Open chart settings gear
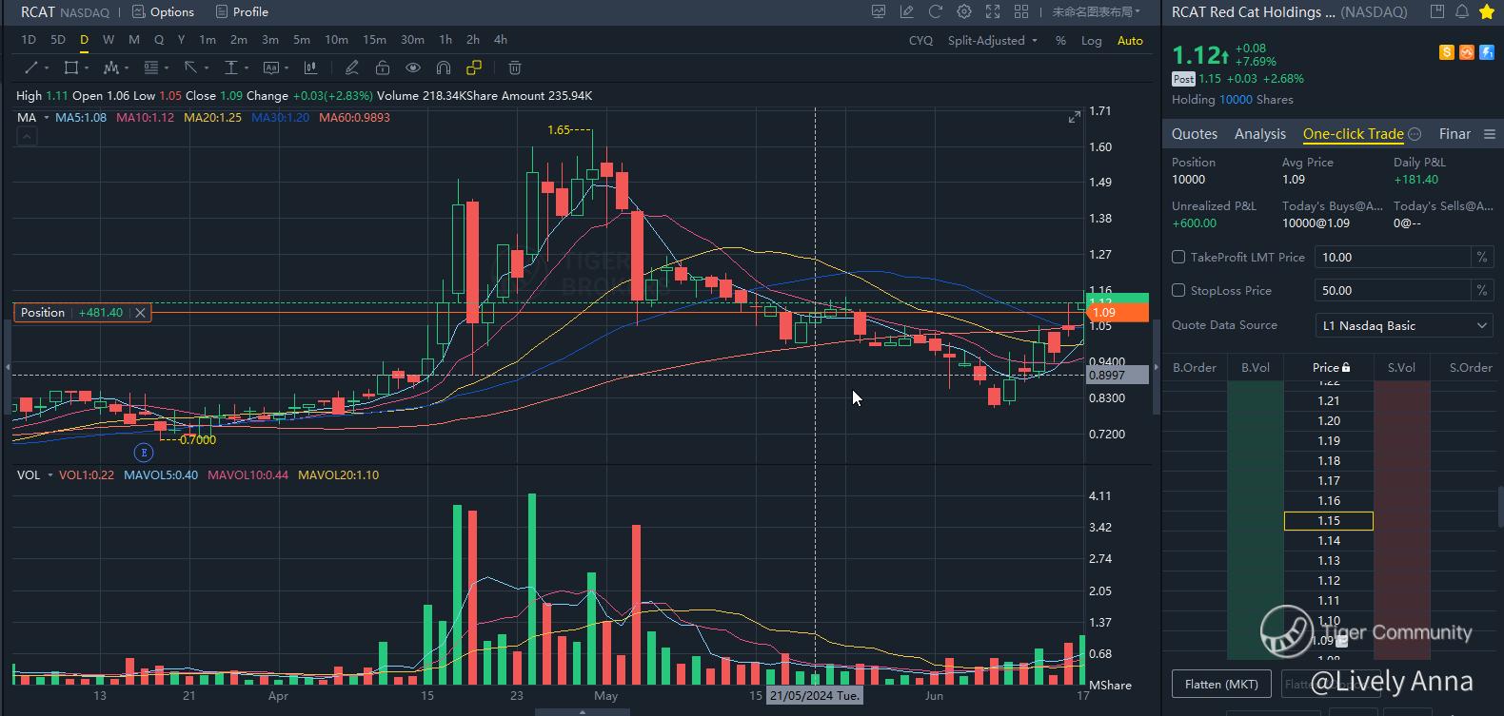The height and width of the screenshot is (716, 1504). tap(964, 11)
